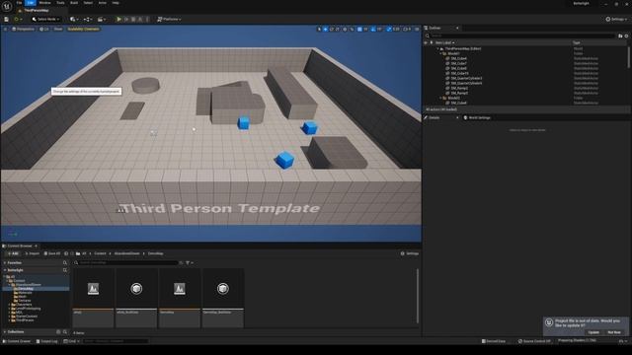Image resolution: width=632 pixels, height=355 pixels.
Task: Open the Outliner settings gear
Action: pyautogui.click(x=626, y=35)
